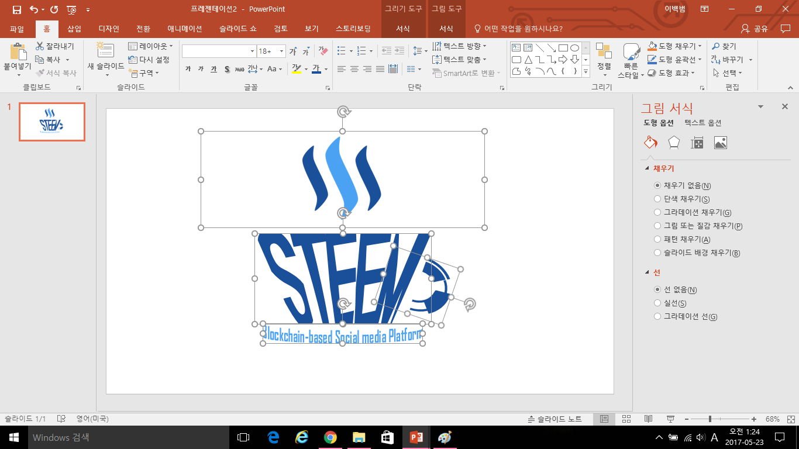Open the Transitions (전환) tab
Screen dimensions: 799x449
coord(143,29)
